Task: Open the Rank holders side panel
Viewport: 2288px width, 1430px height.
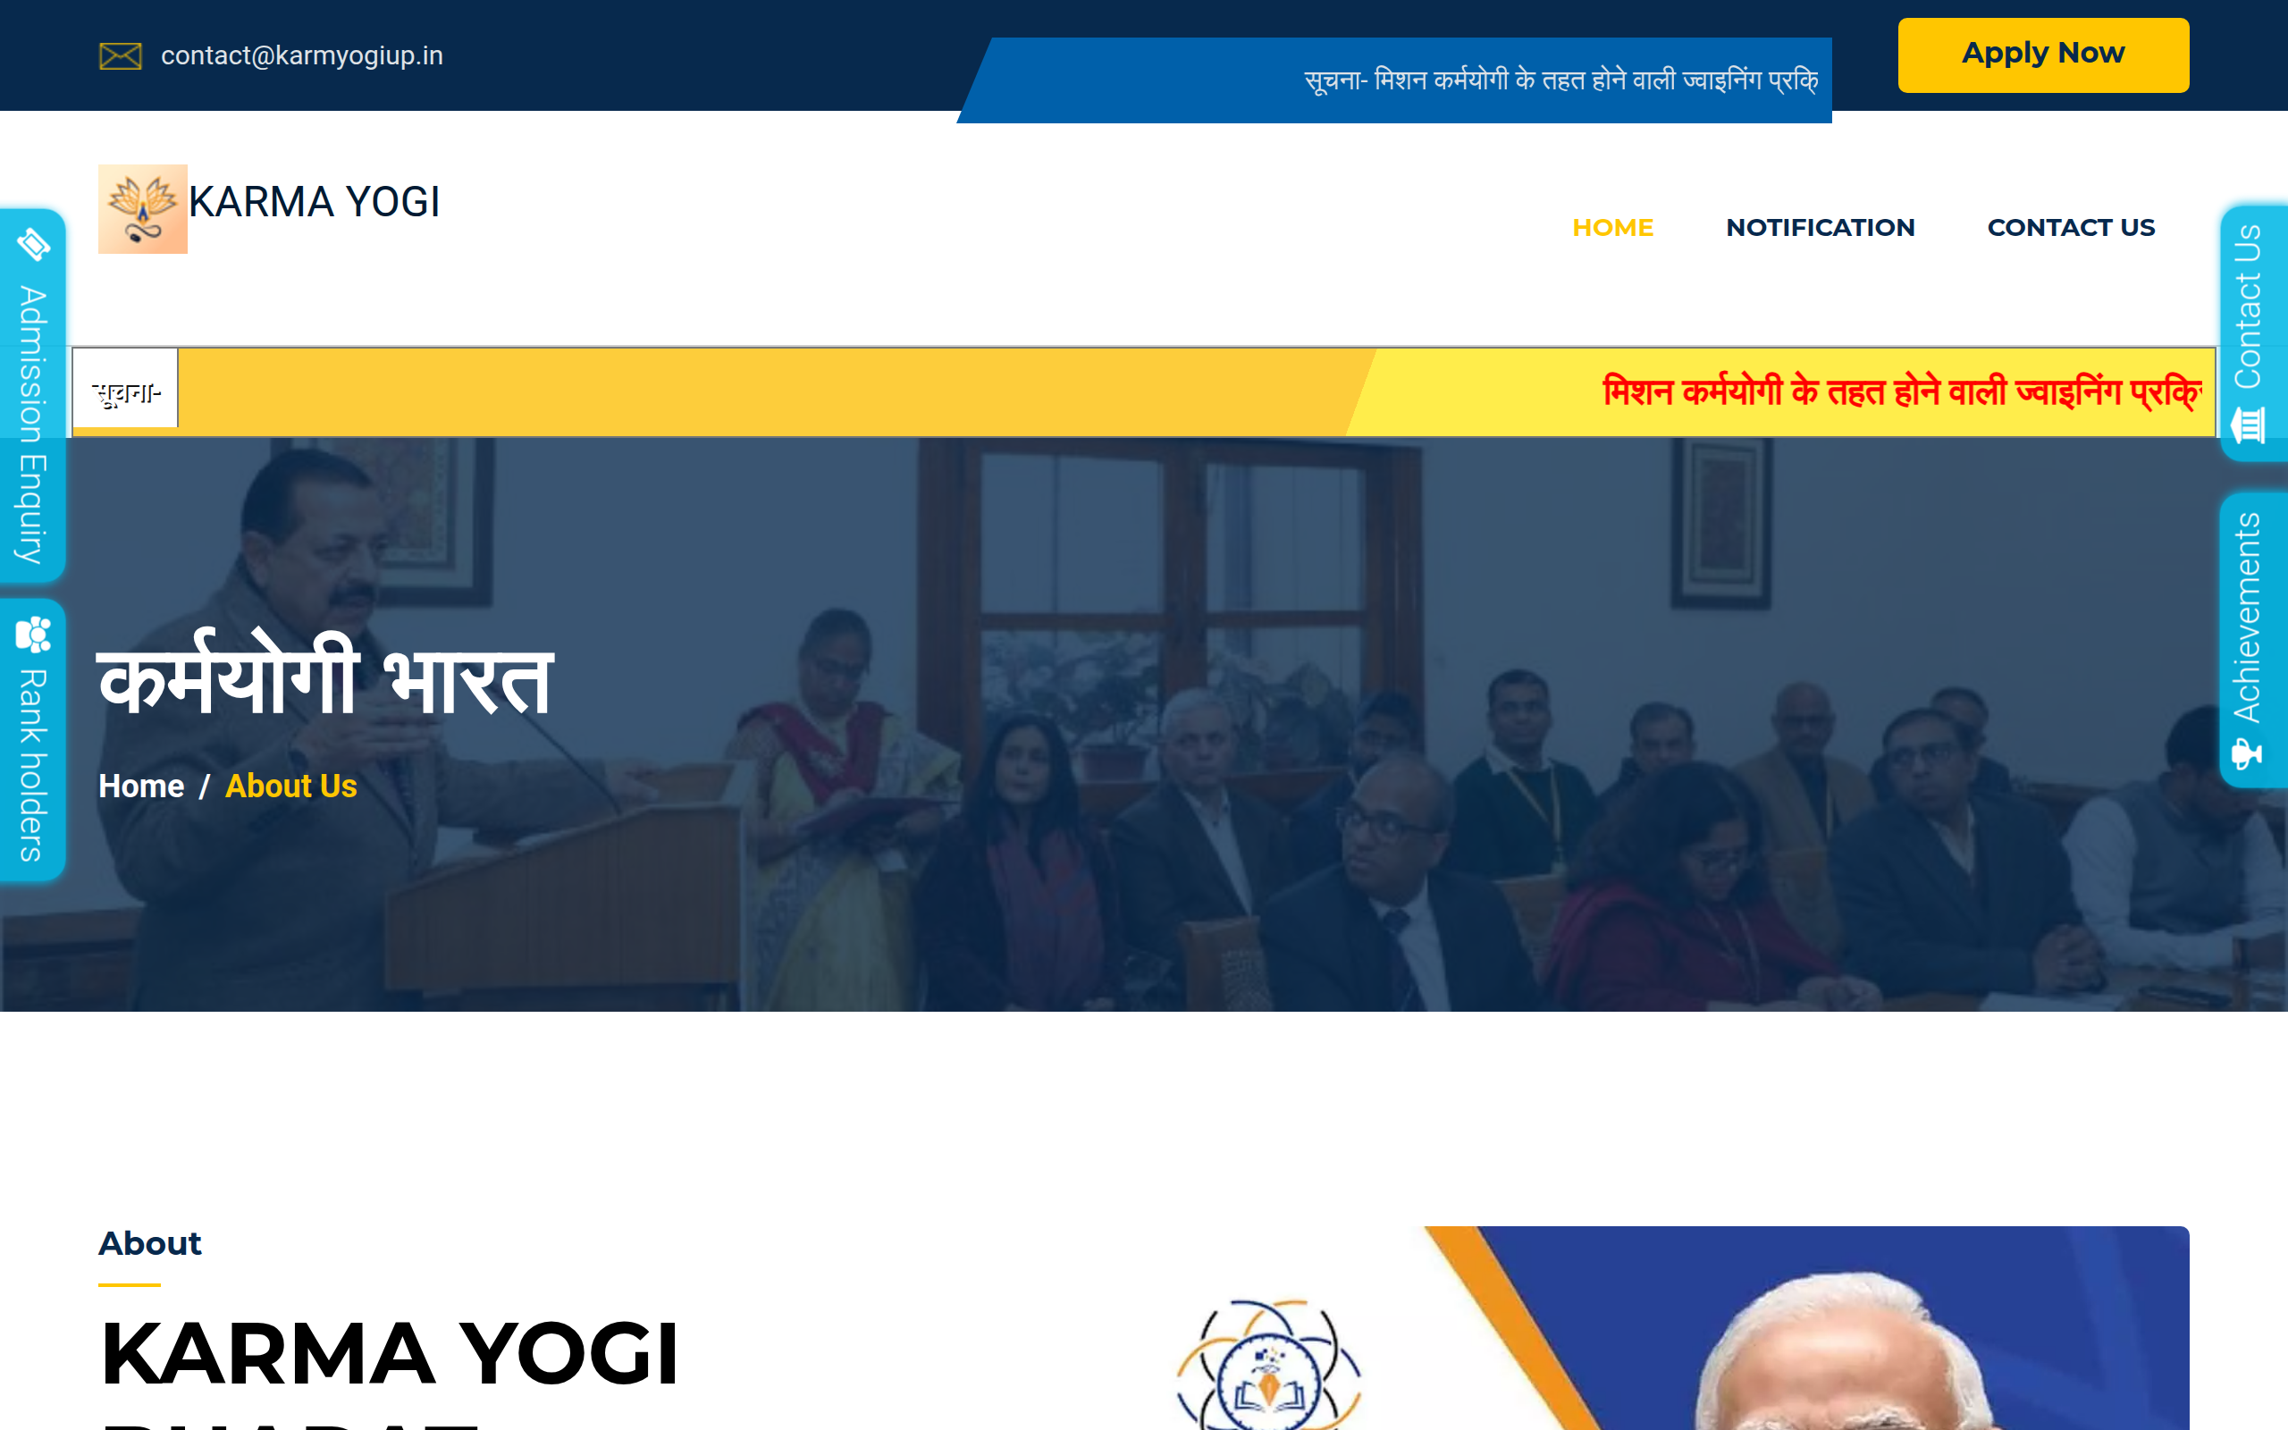Action: 32,740
